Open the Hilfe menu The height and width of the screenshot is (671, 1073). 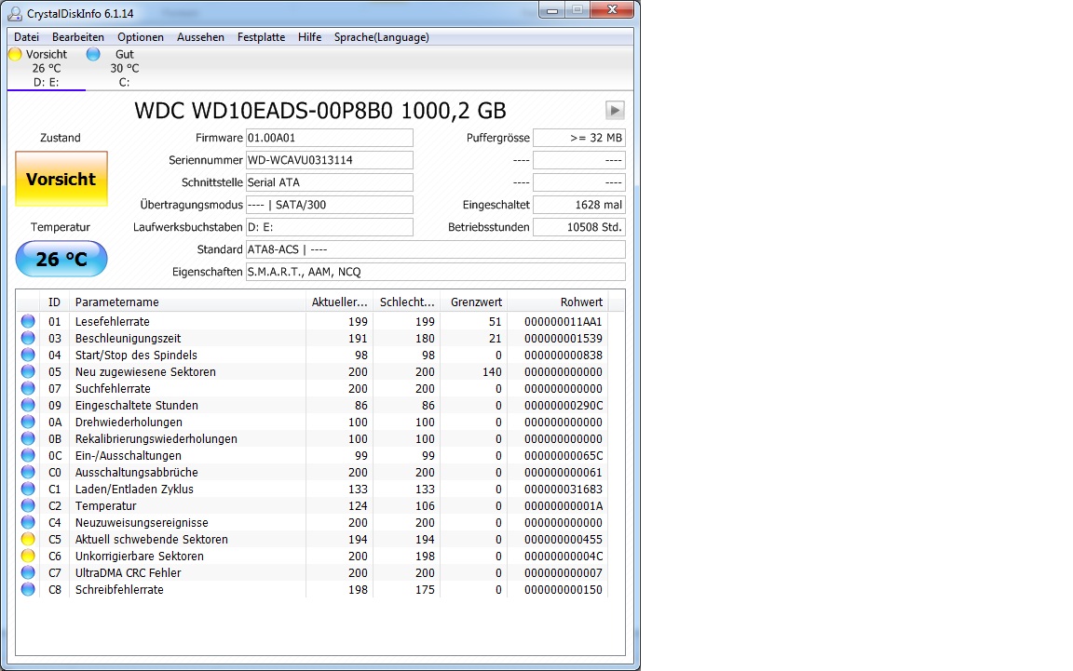(x=309, y=37)
